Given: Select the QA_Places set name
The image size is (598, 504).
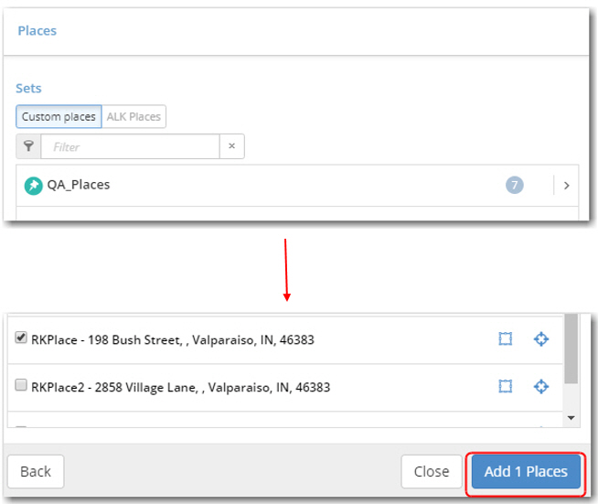Looking at the screenshot, I should (x=79, y=185).
